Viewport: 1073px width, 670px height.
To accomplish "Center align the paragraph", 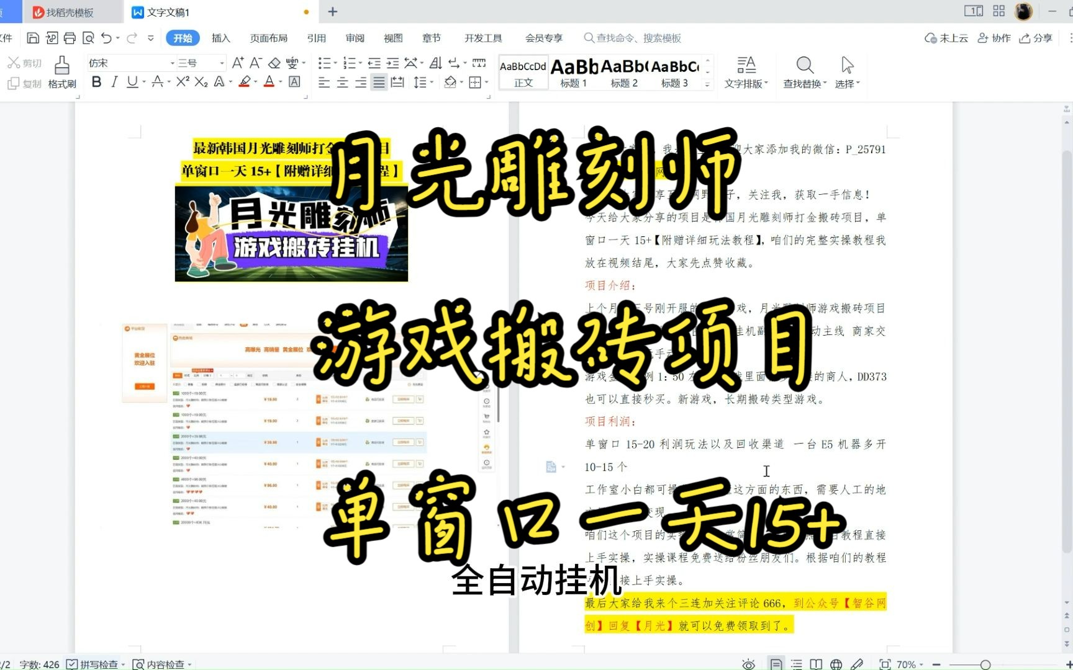I will [x=342, y=82].
